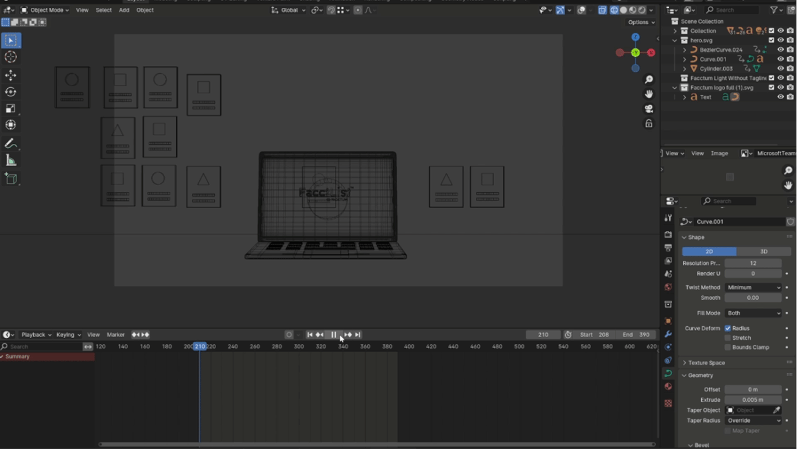Screen dimensions: 797x449
Task: Click the current frame 210 field
Action: point(543,334)
